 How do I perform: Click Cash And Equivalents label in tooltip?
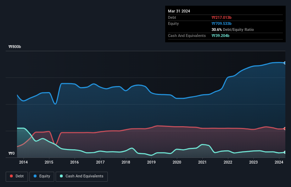click(x=187, y=36)
